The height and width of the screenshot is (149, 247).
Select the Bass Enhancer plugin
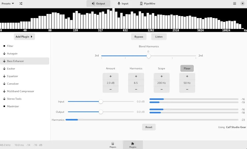coord(25,61)
